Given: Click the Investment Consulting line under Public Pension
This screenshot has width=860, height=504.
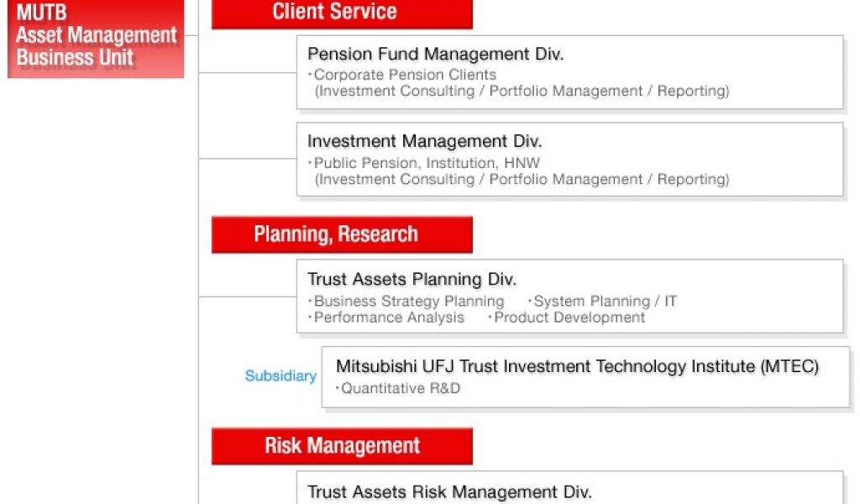Looking at the screenshot, I should point(522,179).
